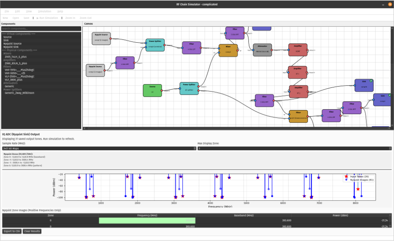The image size is (394, 241).
Task: Click the green highlighted Frequency cell
Action: point(147,220)
